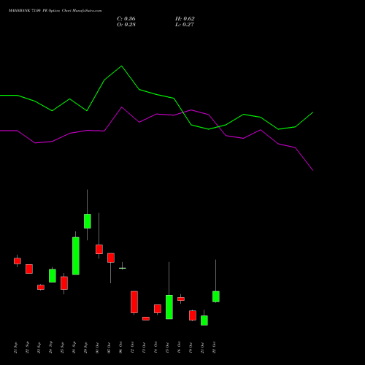Click the 13 Oct date label
Viewport: 365px width, 365px height.
(x=145, y=347)
